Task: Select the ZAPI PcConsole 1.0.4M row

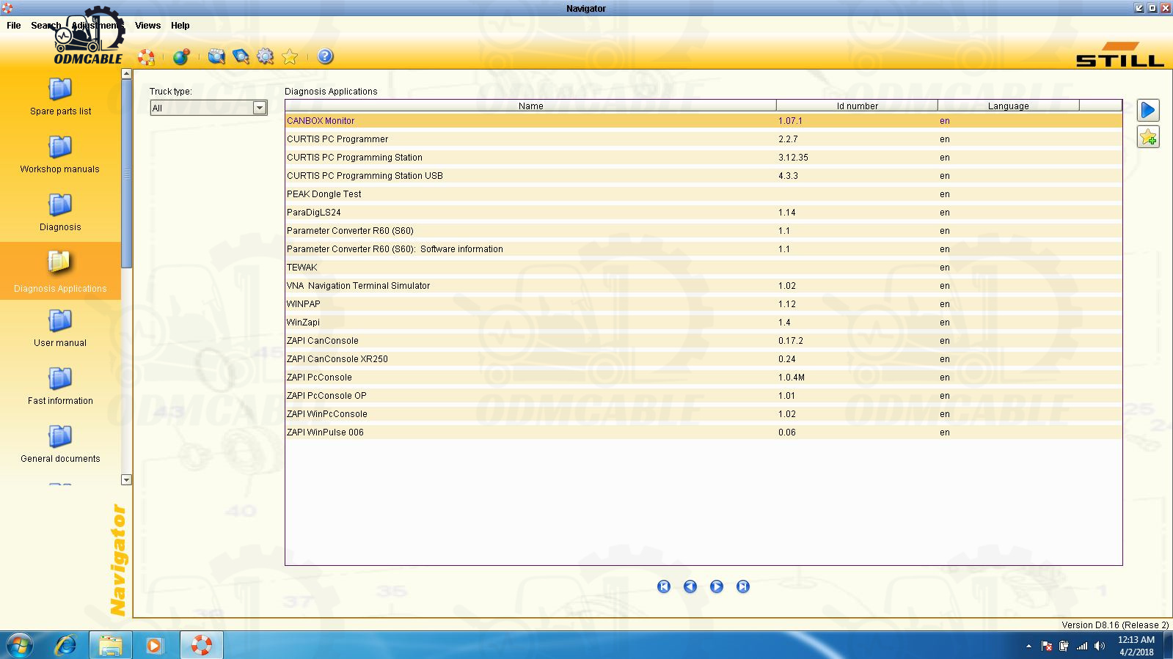Action: 704,378
